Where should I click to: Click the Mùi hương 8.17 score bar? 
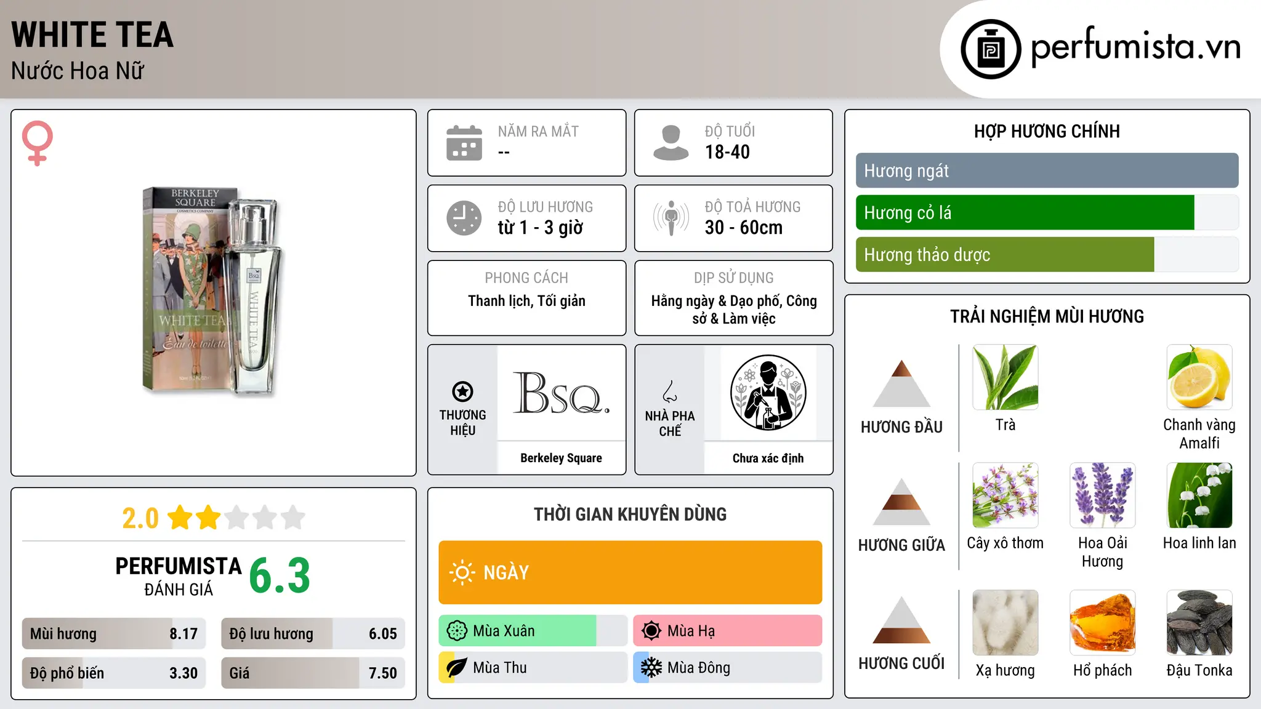114,633
